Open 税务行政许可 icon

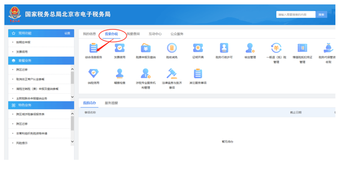tap(224, 48)
